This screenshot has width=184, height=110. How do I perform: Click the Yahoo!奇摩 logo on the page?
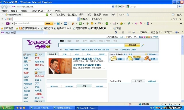[x=39, y=44]
